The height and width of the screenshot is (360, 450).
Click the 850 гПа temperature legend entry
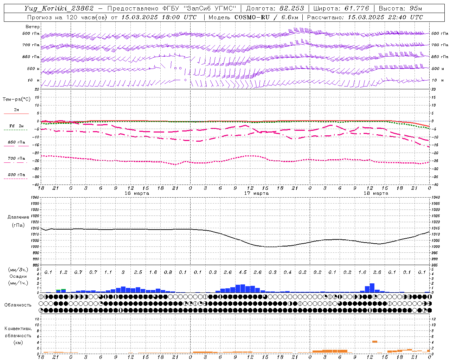(x=17, y=142)
